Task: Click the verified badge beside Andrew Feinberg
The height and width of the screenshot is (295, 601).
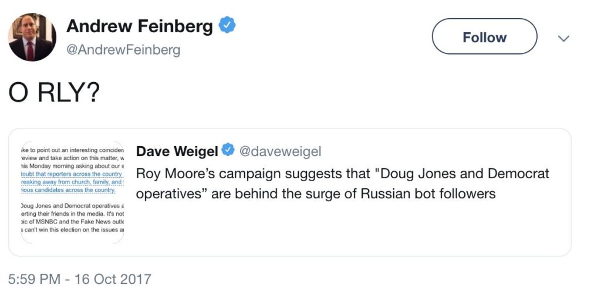Action: point(227,25)
